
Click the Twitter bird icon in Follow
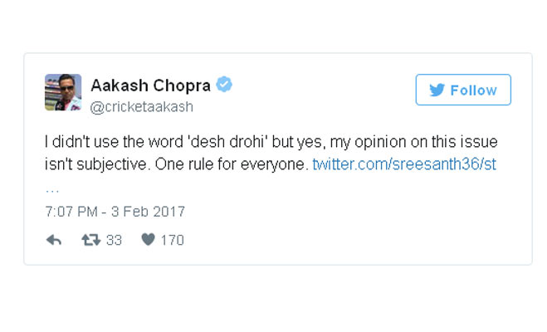coord(437,90)
